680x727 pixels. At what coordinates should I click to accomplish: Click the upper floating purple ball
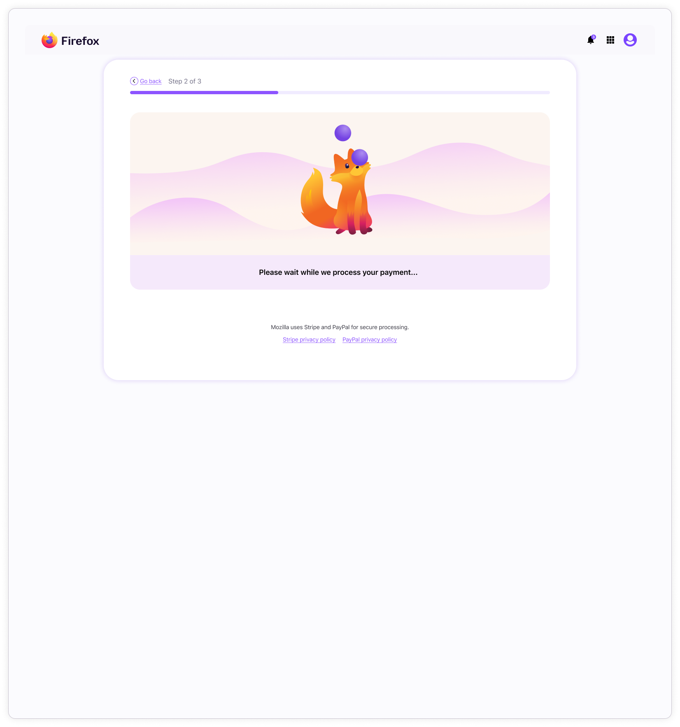[x=343, y=133]
